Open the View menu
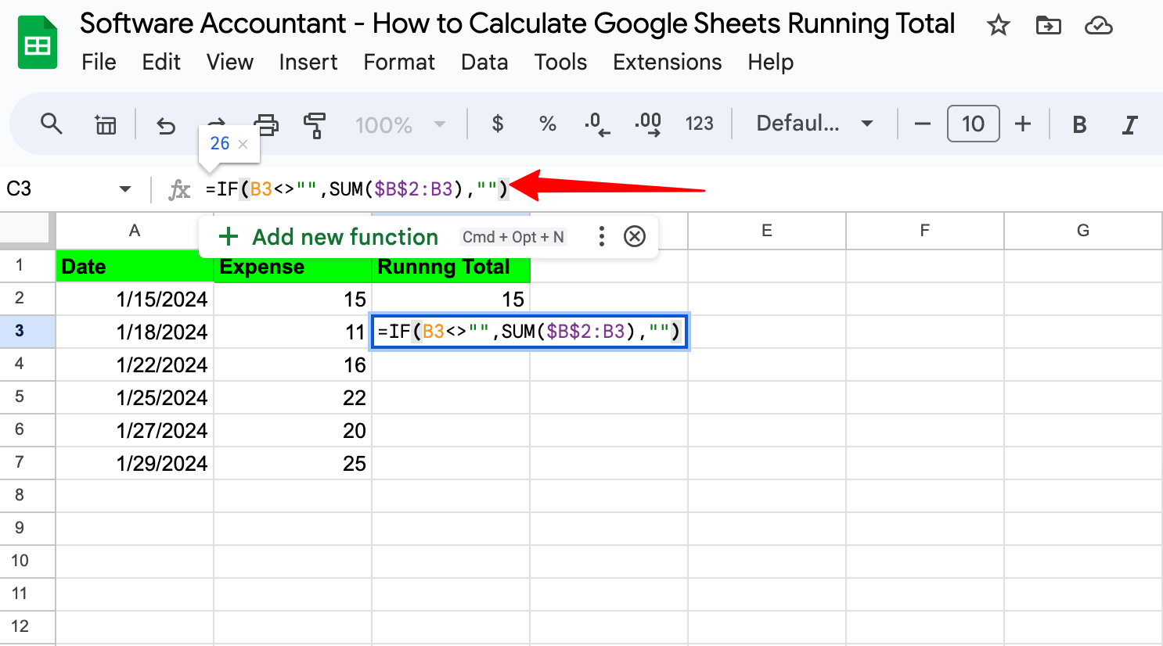Image resolution: width=1163 pixels, height=646 pixels. point(229,62)
